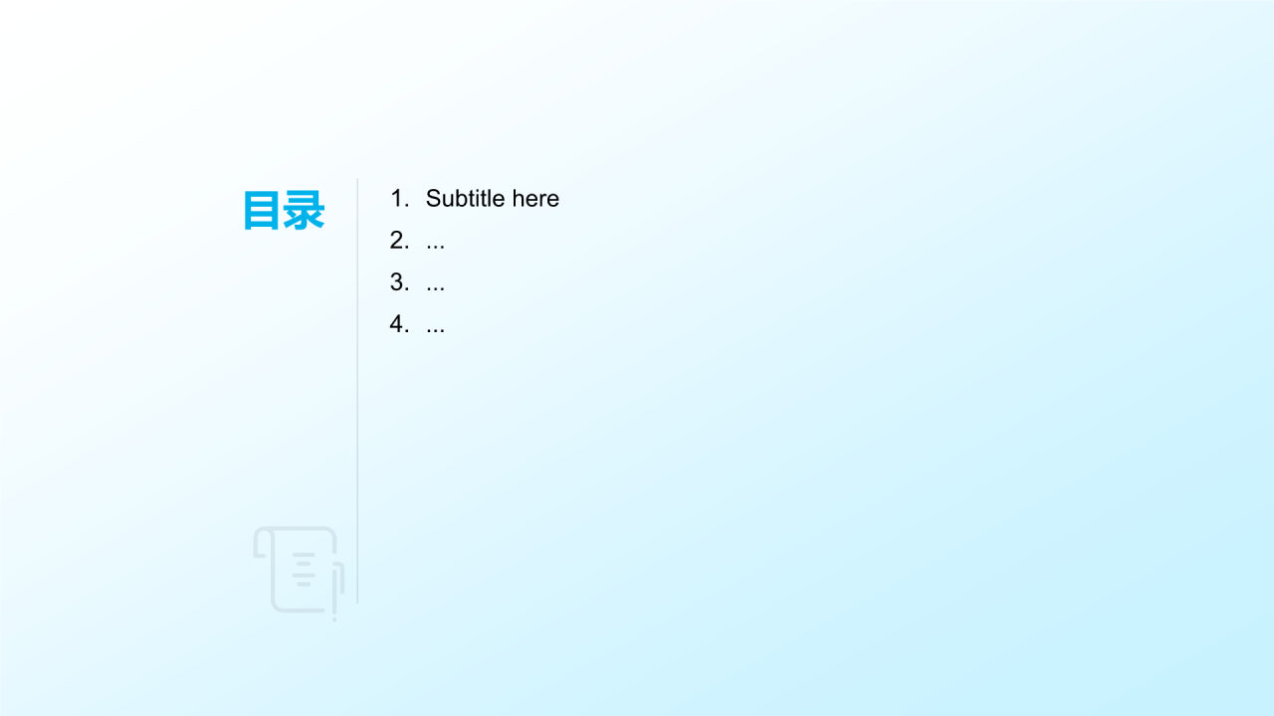Click the small dot below the pen shape
Screen dimensions: 1274x716
click(x=334, y=620)
